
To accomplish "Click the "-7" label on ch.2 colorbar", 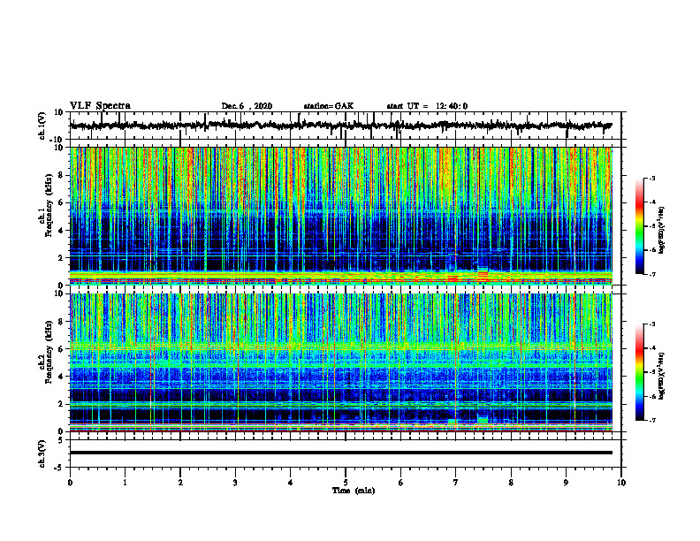I will pos(652,420).
